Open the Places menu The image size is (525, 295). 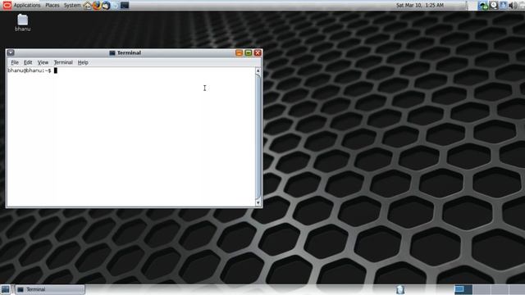(52, 6)
